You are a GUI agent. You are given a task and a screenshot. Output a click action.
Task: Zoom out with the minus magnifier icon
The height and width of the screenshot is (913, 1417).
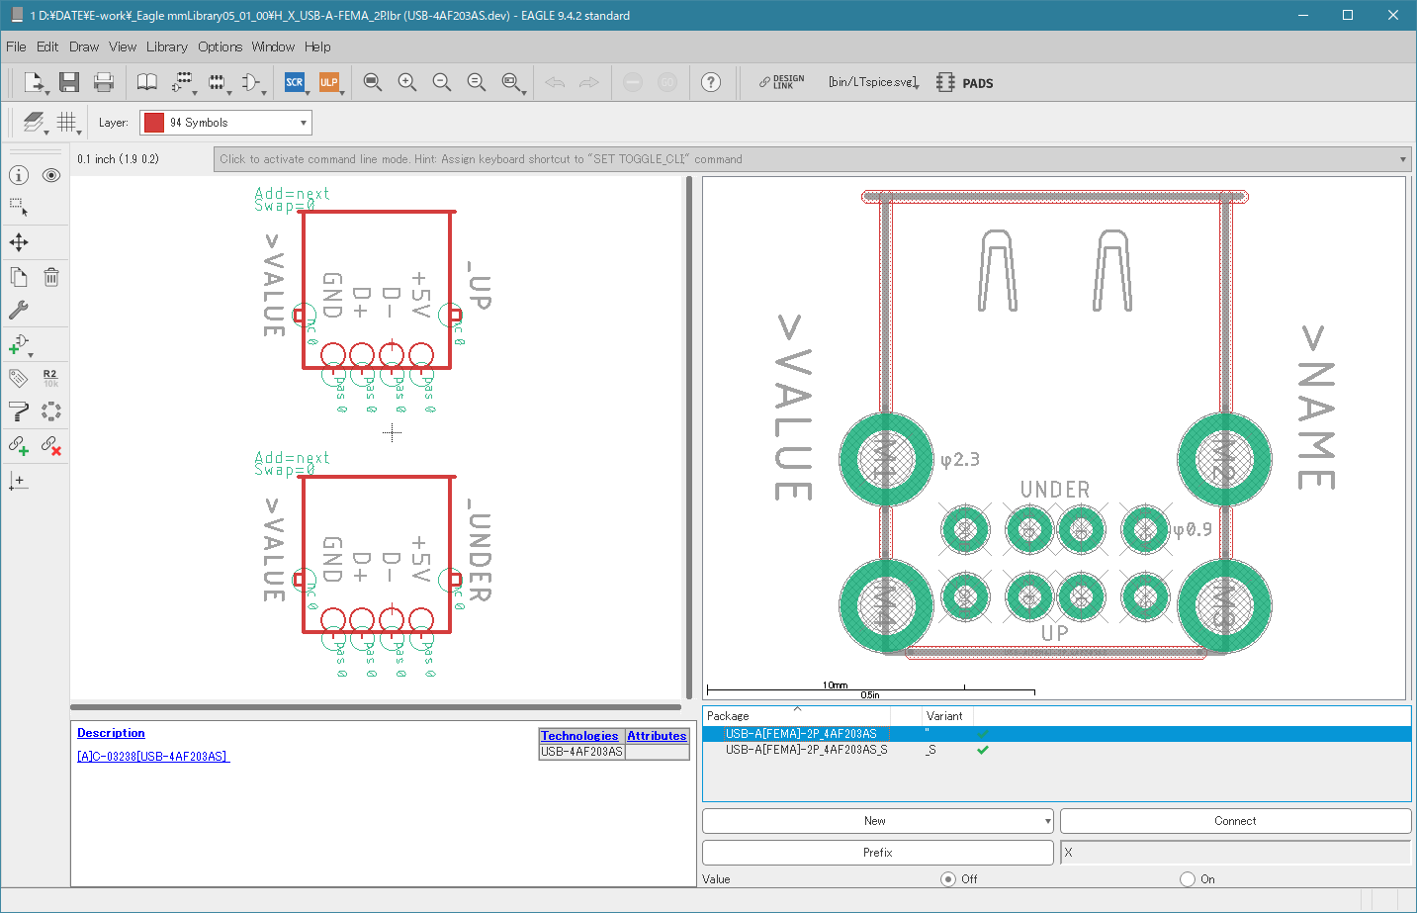click(442, 82)
